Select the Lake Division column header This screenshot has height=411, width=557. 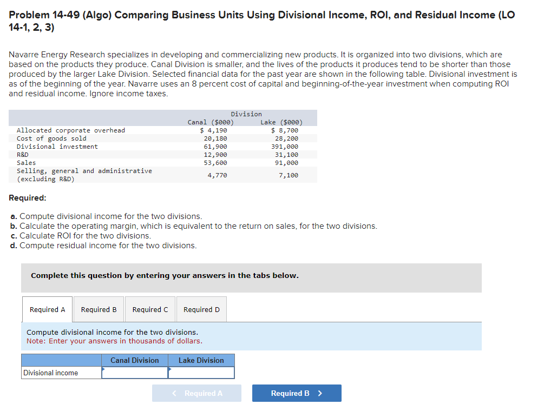click(201, 360)
